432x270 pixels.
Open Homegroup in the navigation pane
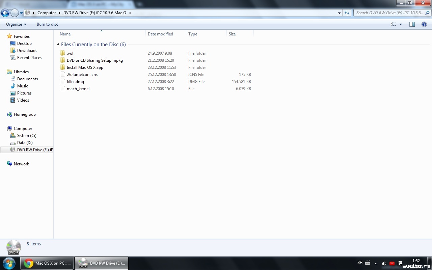pos(25,114)
